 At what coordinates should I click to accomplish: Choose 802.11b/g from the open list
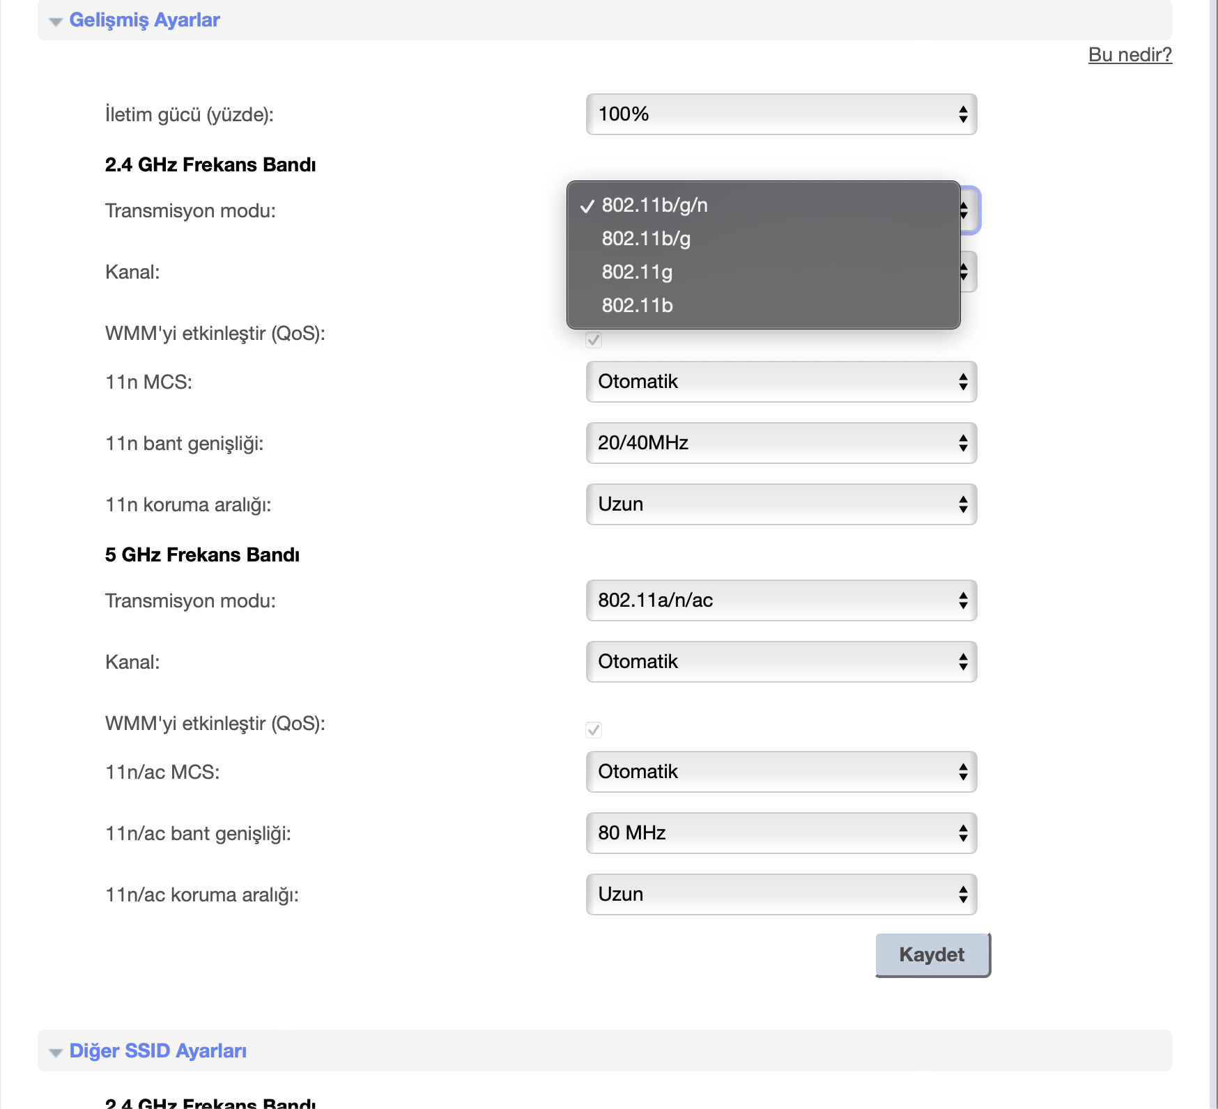click(646, 239)
